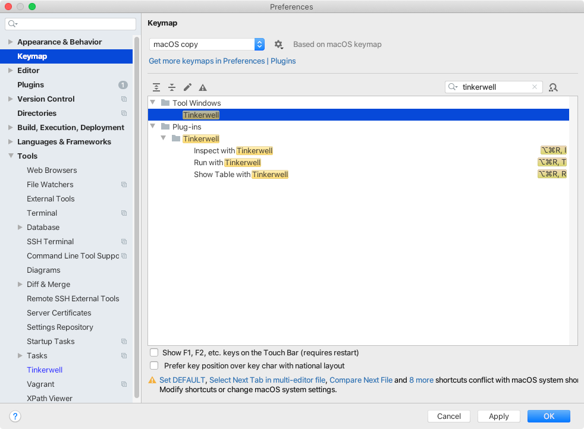Open Settings Repository page

(60, 327)
